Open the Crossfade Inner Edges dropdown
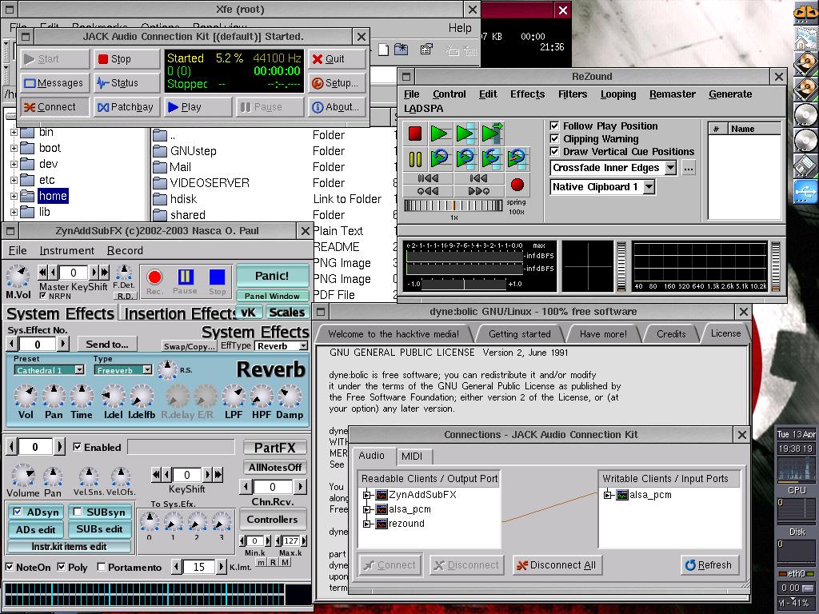Image resolution: width=819 pixels, height=614 pixels. pyautogui.click(x=671, y=168)
